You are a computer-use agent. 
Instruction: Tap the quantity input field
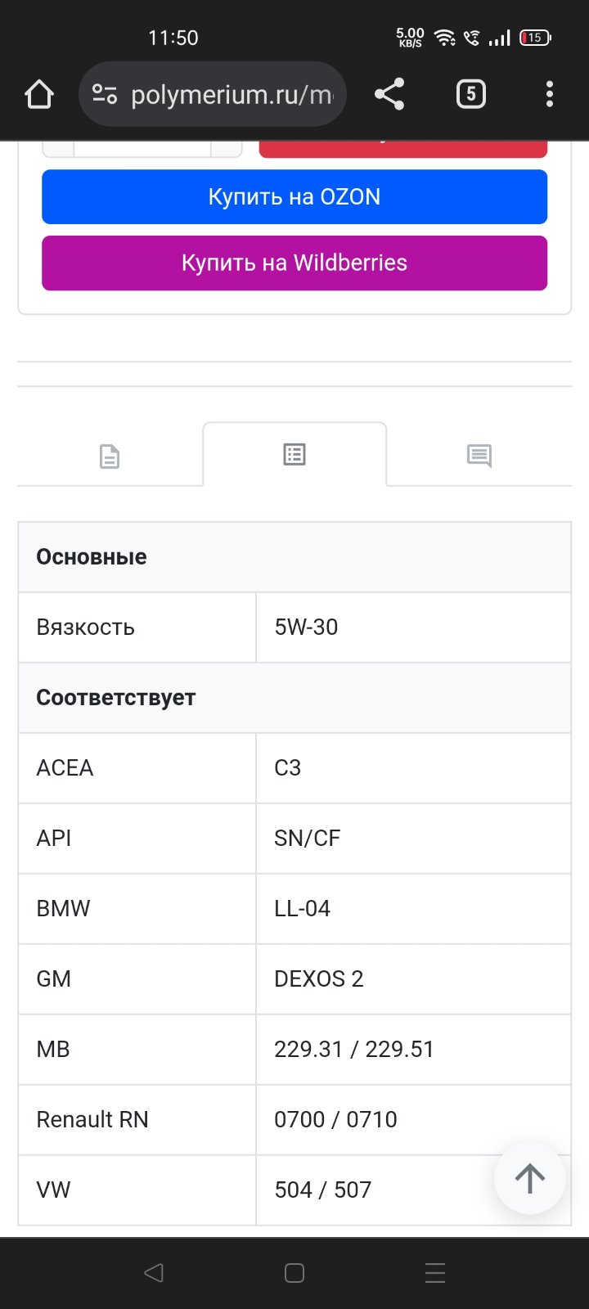142,149
